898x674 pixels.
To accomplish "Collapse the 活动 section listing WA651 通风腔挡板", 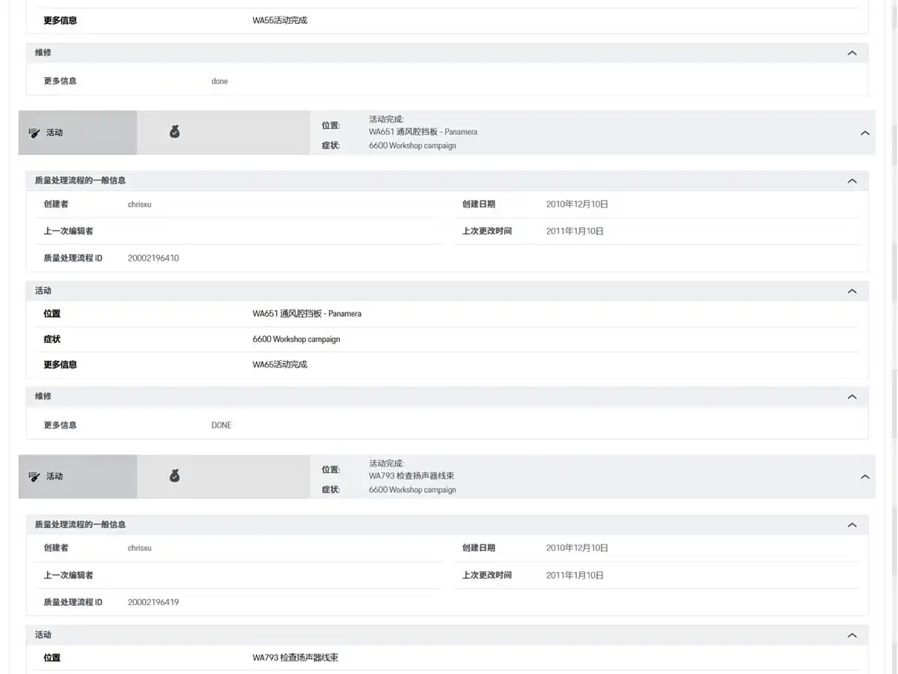I will [852, 291].
